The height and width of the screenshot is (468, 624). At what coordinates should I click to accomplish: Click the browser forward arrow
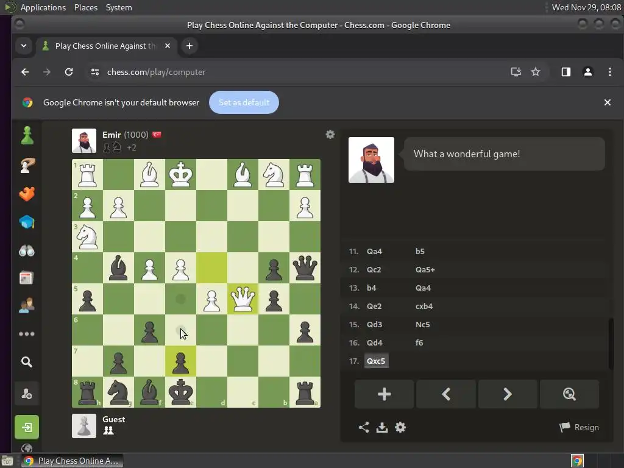[46, 72]
